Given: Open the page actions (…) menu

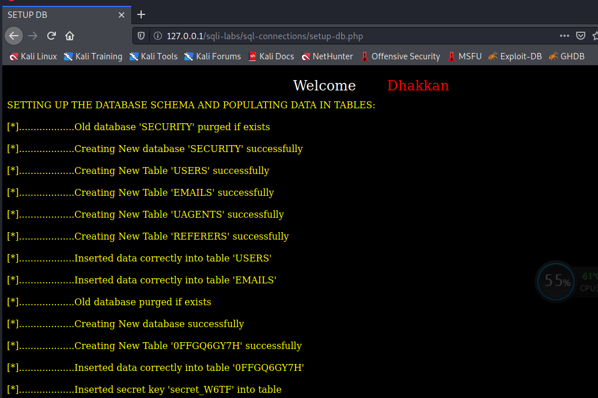Looking at the screenshot, I should tap(564, 36).
